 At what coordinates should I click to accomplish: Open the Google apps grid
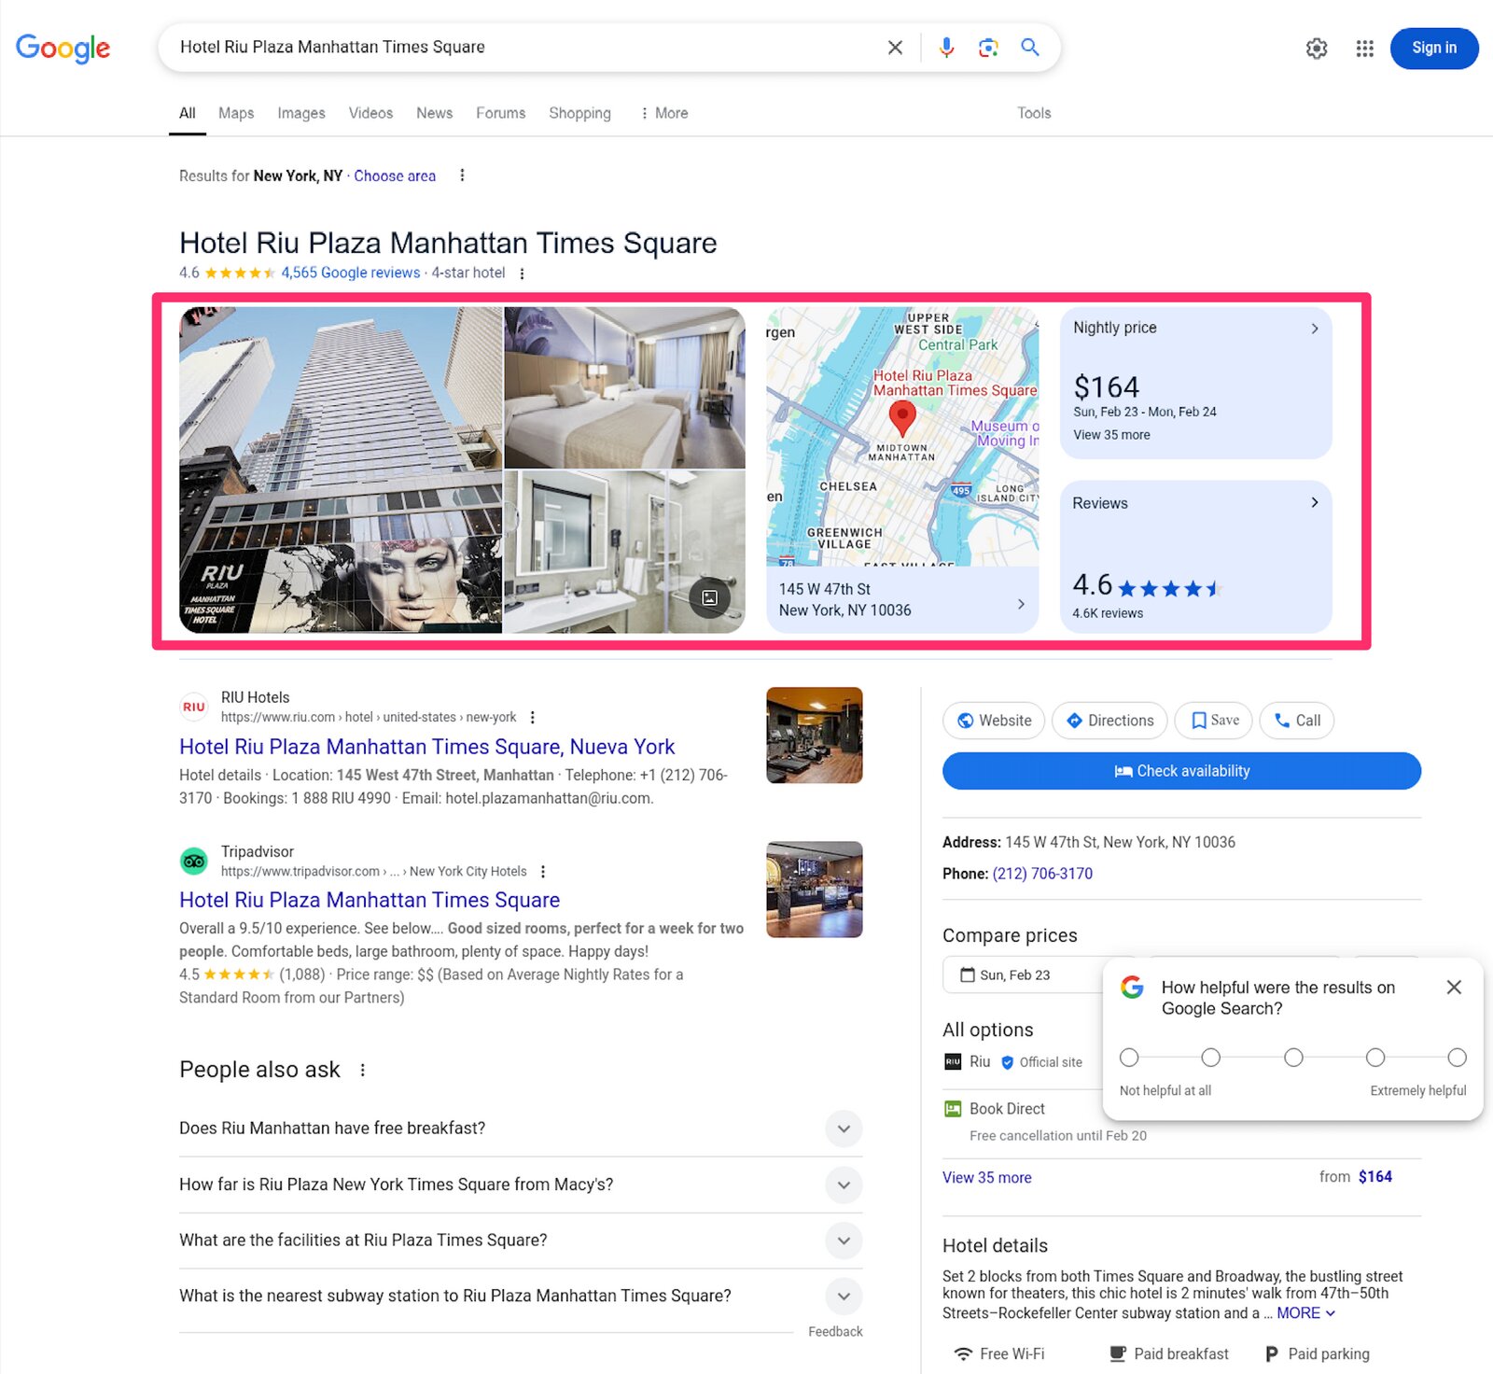(1364, 48)
